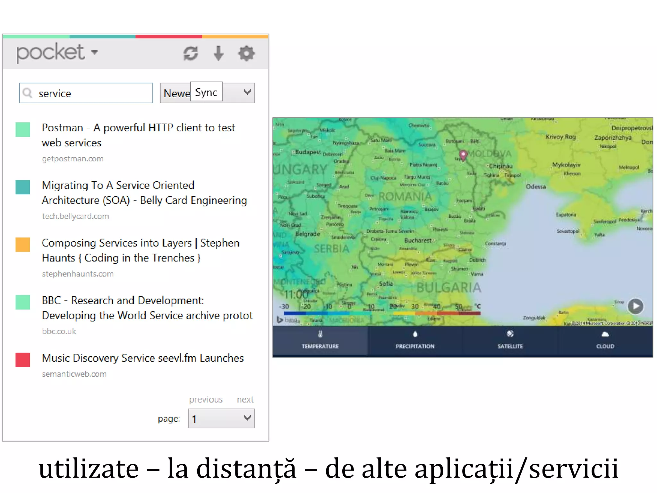Click the previous page link

pyautogui.click(x=206, y=400)
